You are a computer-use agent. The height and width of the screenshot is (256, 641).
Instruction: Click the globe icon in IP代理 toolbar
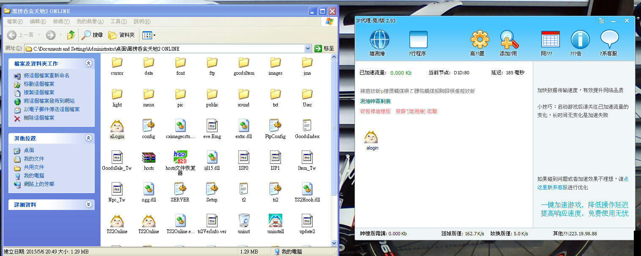tap(379, 40)
